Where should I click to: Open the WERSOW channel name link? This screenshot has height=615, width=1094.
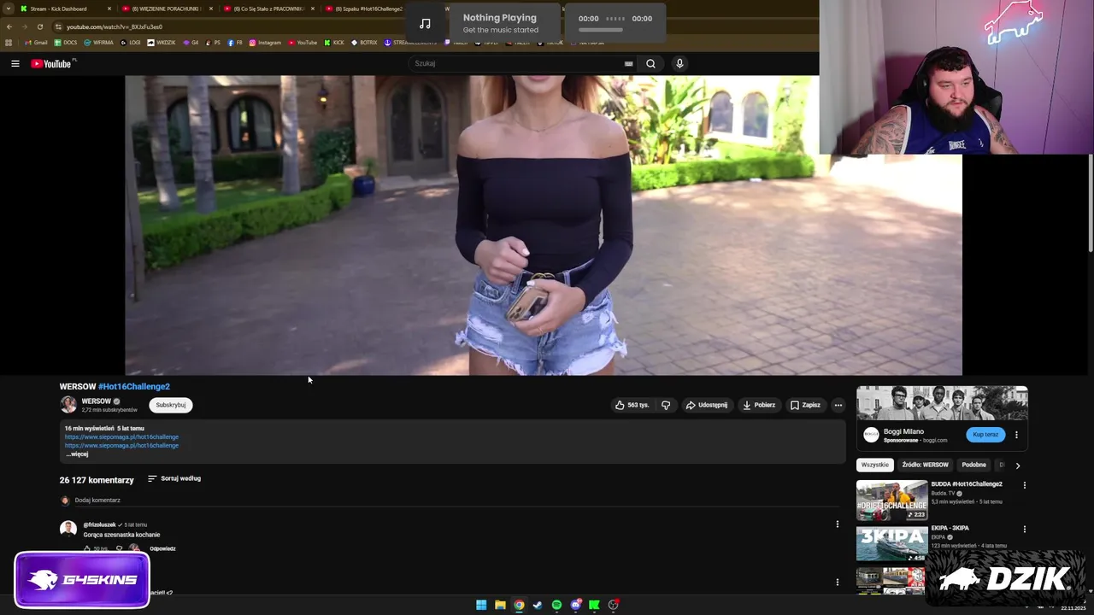tap(97, 401)
